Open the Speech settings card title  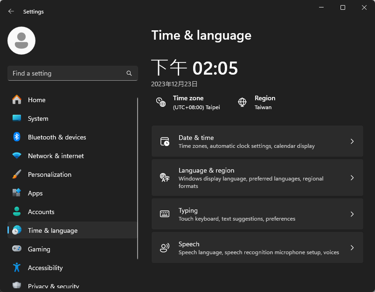189,244
